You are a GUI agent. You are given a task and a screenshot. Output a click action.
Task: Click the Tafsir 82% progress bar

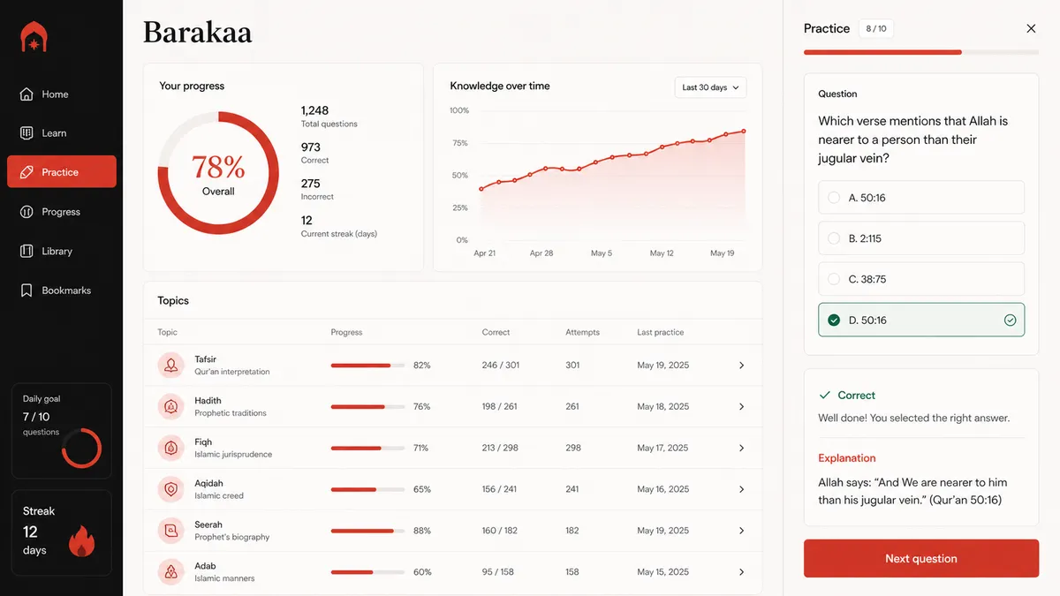pos(367,366)
